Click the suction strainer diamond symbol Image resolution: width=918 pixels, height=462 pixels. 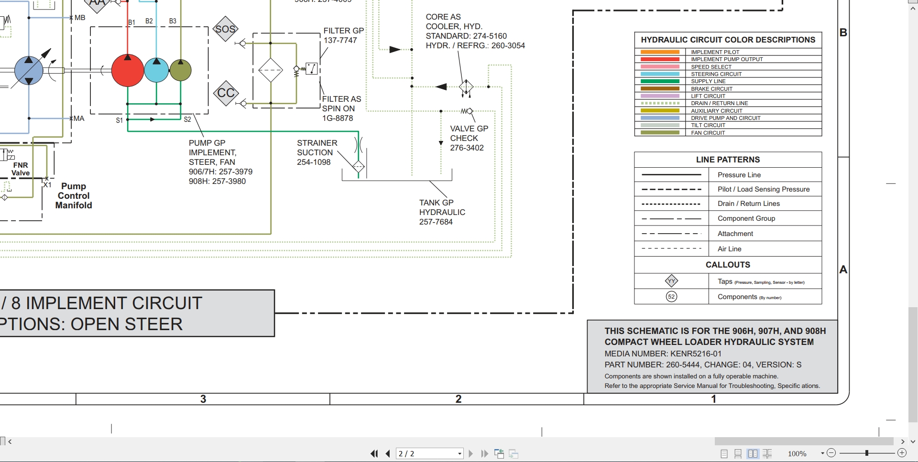tap(358, 167)
